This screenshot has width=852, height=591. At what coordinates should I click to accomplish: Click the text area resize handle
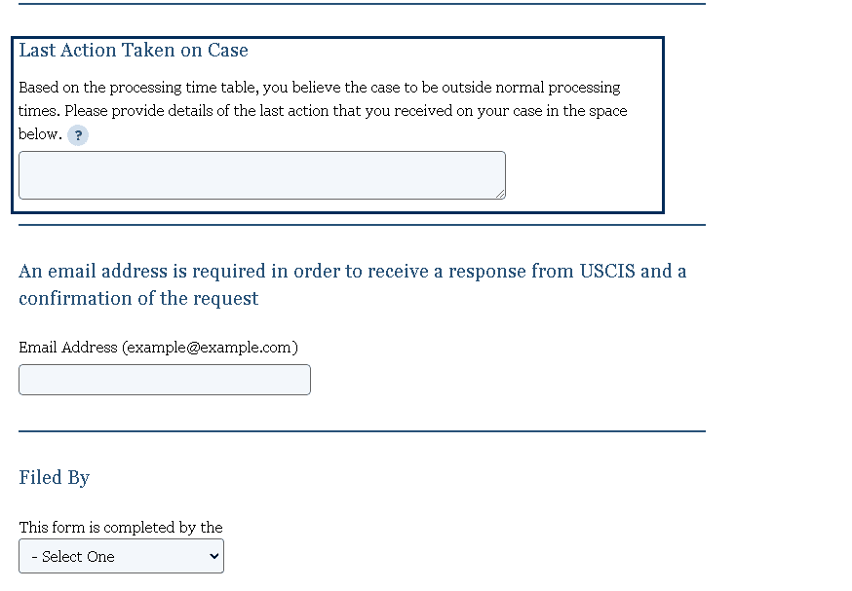[500, 194]
